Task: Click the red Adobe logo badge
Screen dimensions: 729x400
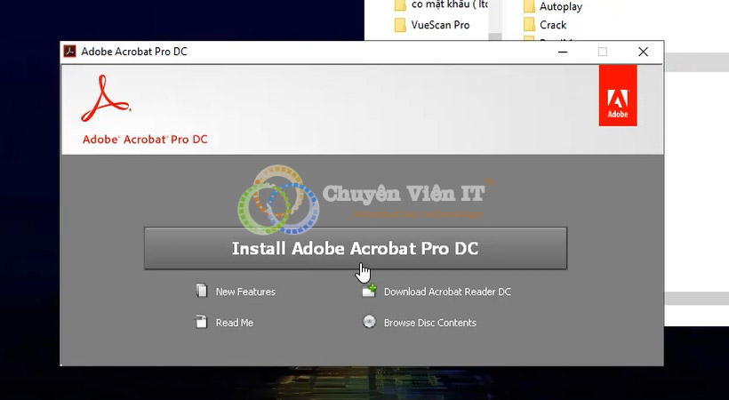Action: pos(618,95)
